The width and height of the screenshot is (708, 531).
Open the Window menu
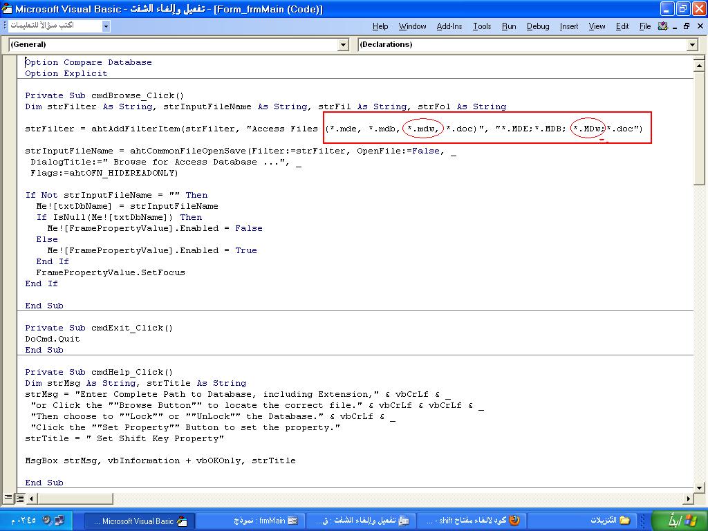412,26
